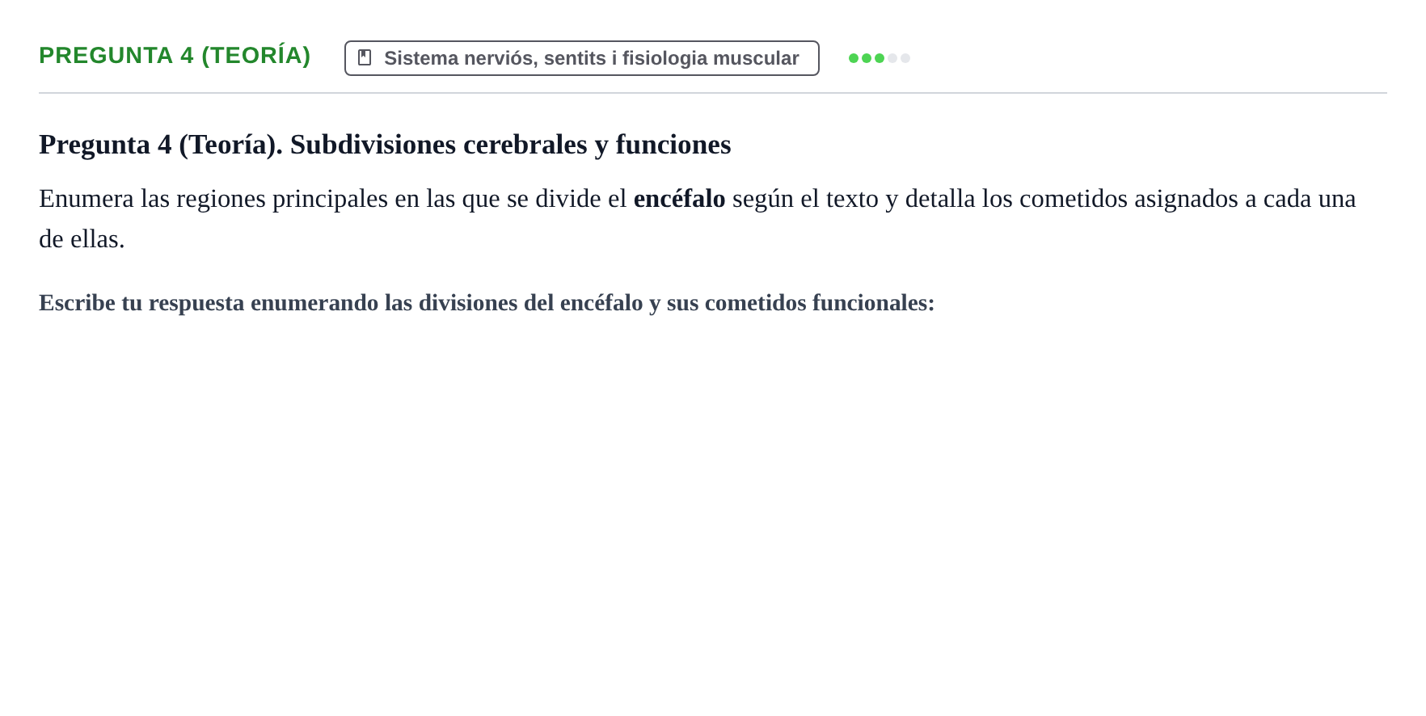Screen dimensions: 1426x716
Task: Click the difficulty dots indicator
Action: pos(880,58)
